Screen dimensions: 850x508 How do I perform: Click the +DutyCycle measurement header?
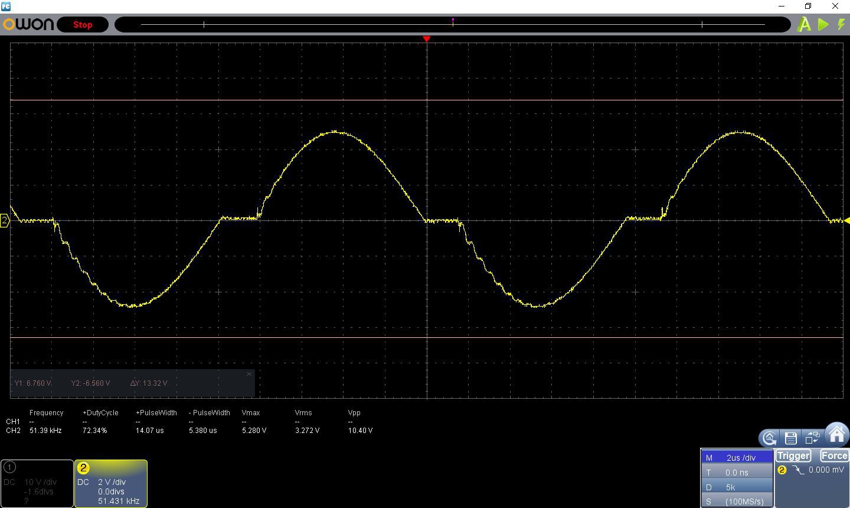pos(100,413)
